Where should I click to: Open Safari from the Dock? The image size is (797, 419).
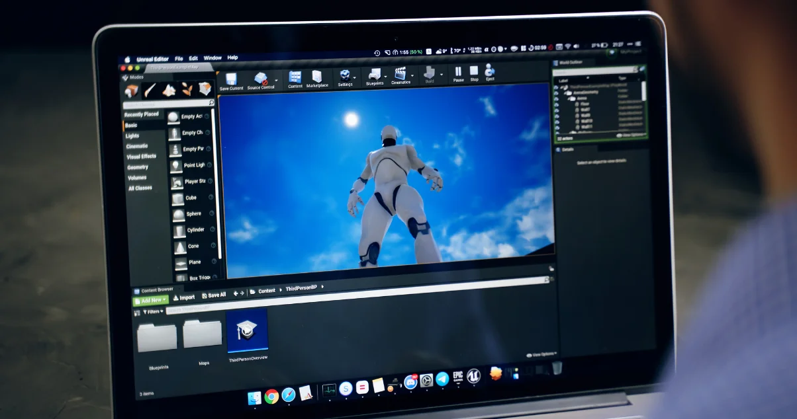coord(289,395)
